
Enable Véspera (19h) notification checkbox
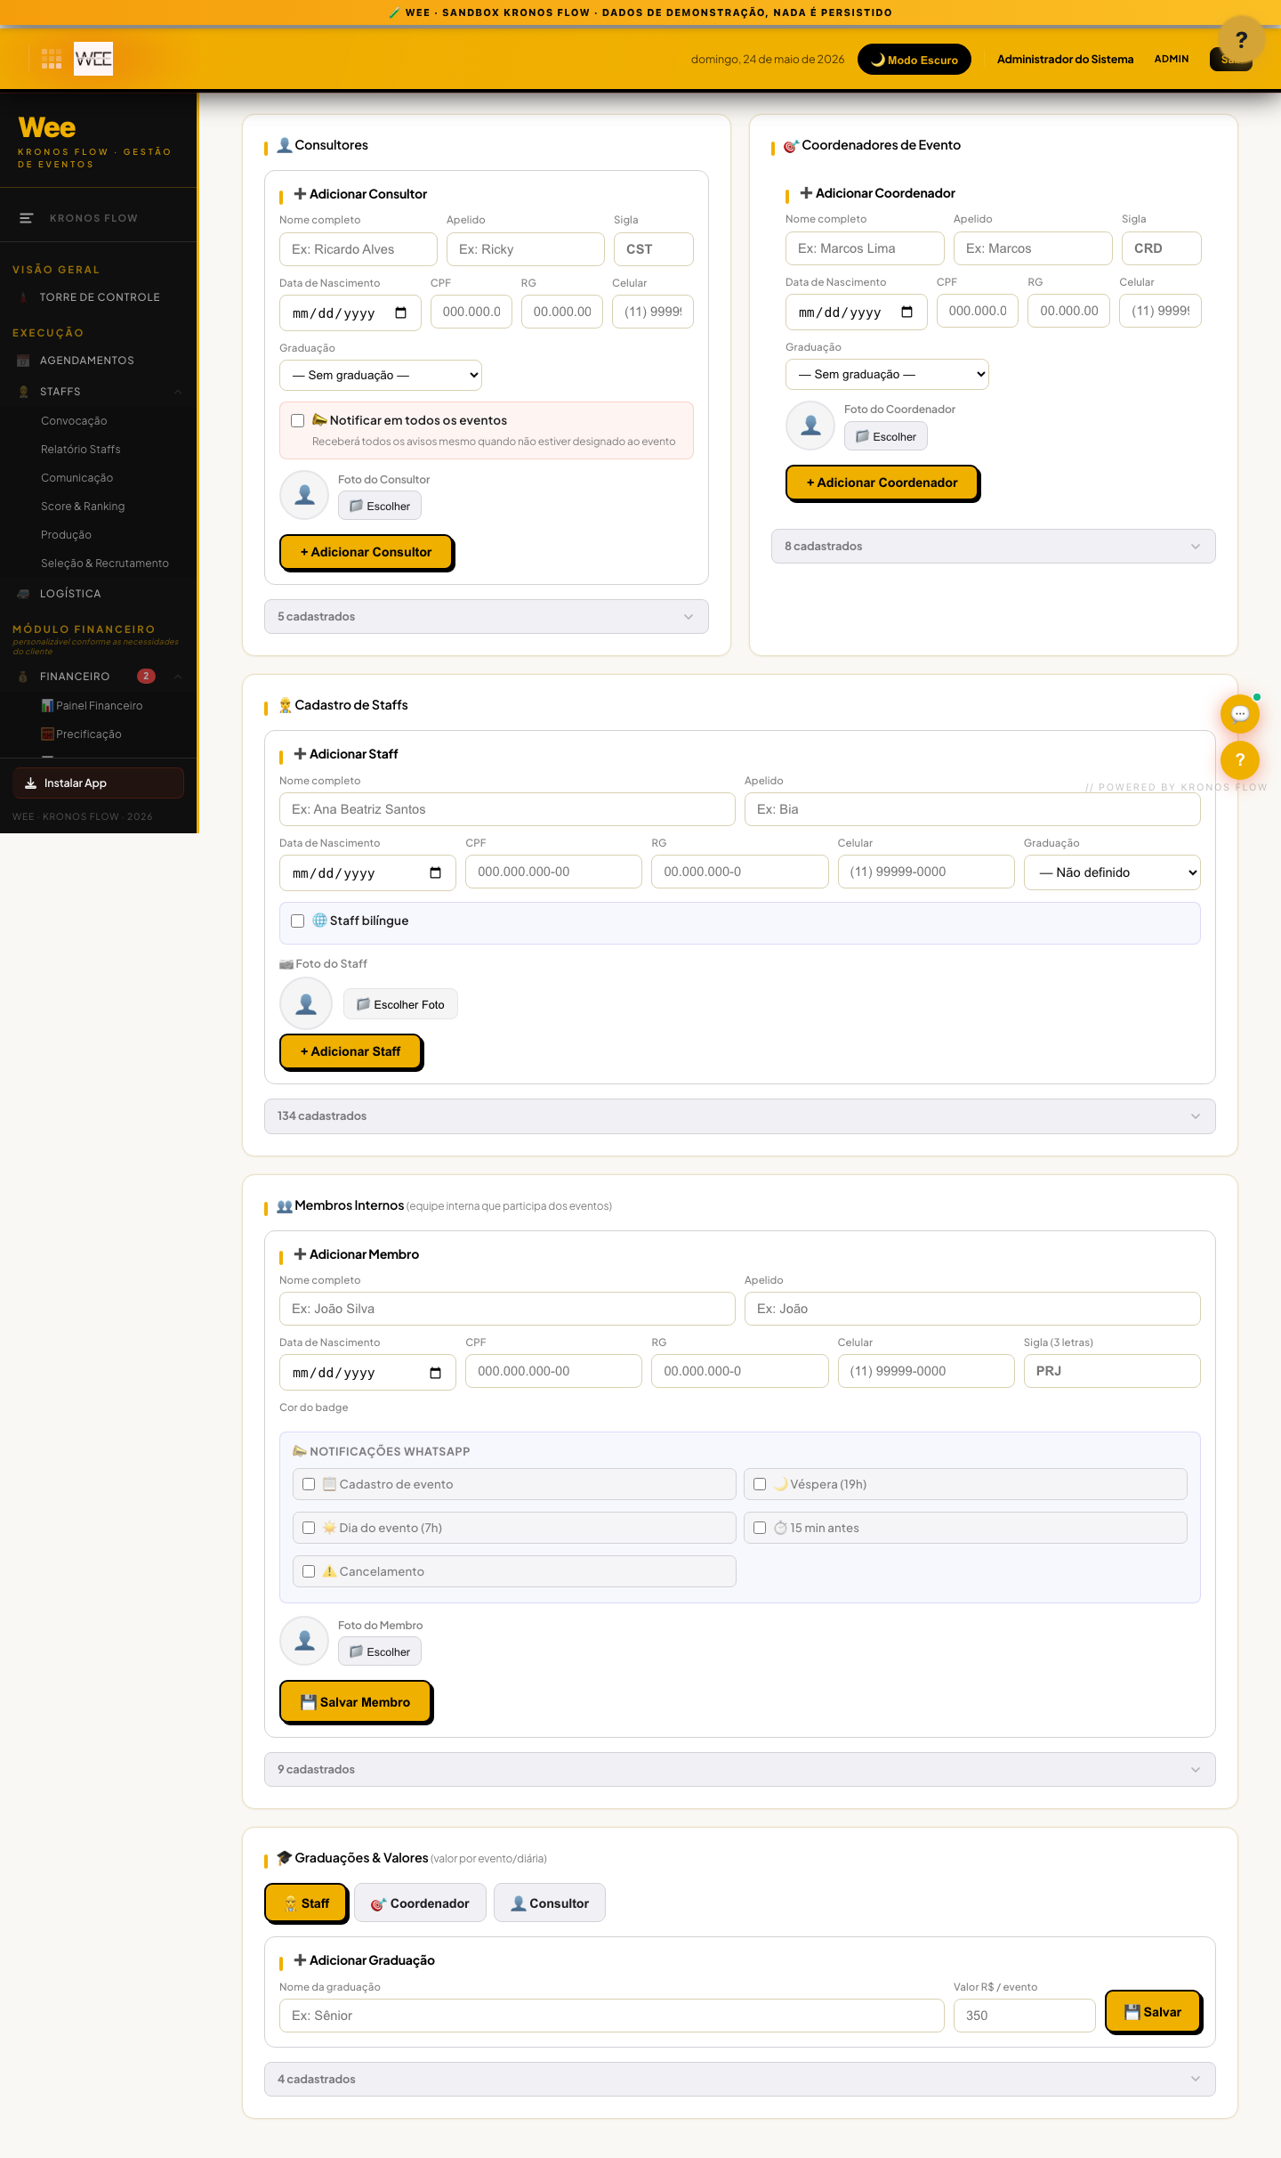click(x=760, y=1484)
